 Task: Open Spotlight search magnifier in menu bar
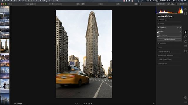pos(179,1)
